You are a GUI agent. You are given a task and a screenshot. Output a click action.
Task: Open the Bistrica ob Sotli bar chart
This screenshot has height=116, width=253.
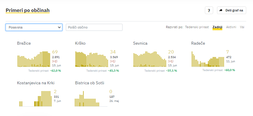[x=91, y=98]
